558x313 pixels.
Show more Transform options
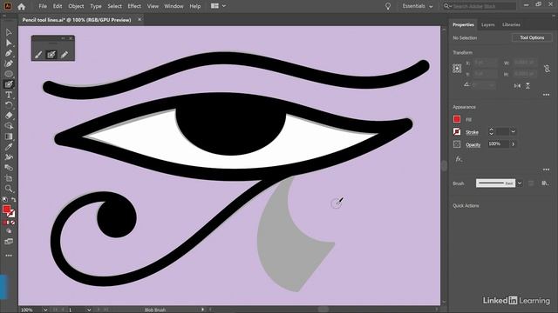tap(547, 95)
